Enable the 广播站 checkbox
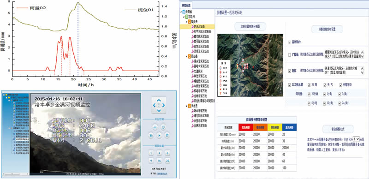The image size is (369, 179). pyautogui.click(x=290, y=54)
